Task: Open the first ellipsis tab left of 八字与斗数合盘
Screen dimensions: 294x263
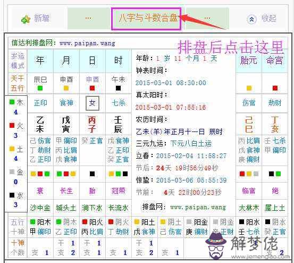Action: [x=88, y=19]
